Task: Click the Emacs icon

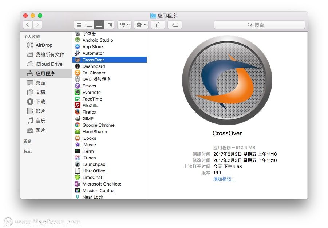Action: pyautogui.click(x=78, y=86)
